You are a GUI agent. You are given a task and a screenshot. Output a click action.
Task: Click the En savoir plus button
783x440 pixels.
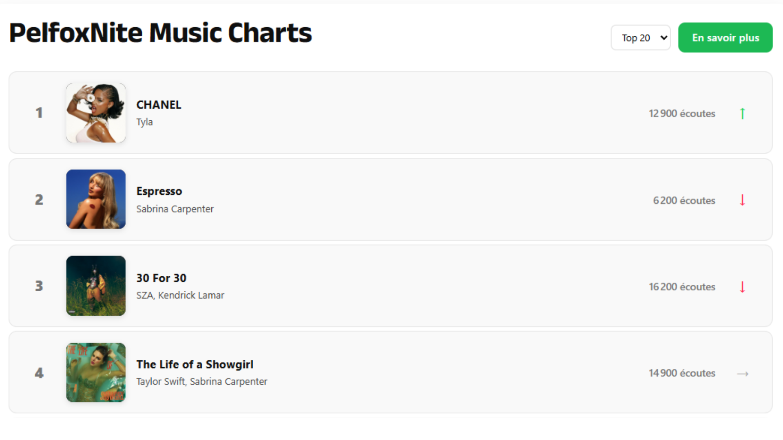pos(725,37)
